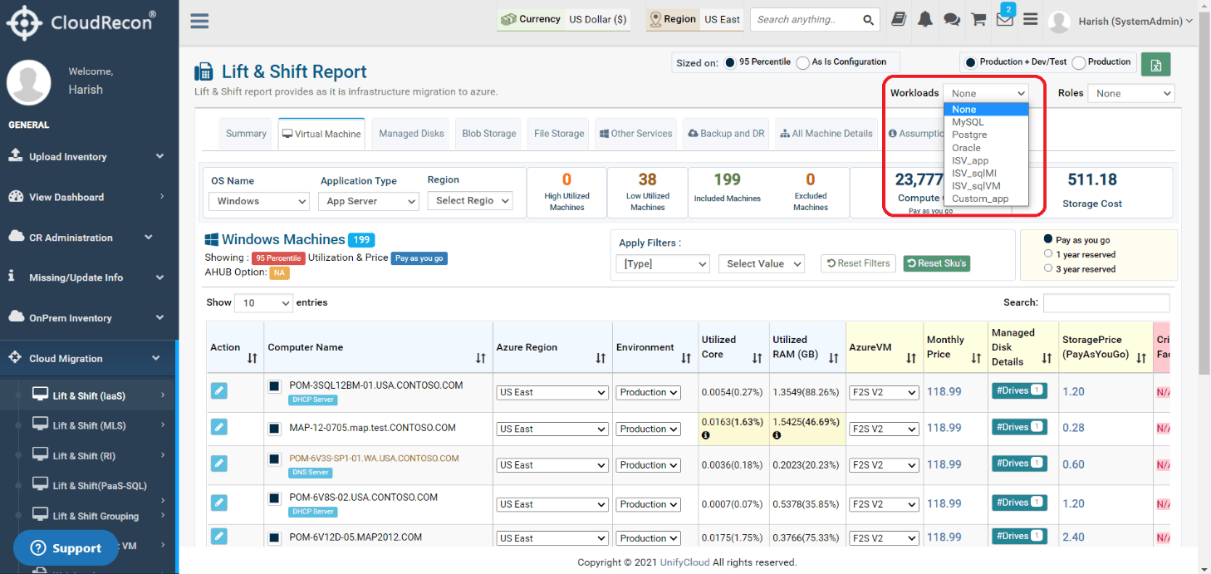Click info icon under Utilized Core 0.0163
Screen dimensions: 1211x574
(x=706, y=435)
